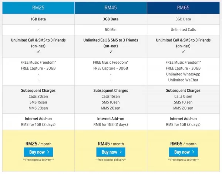Select the RM45 plan header

(111, 8)
